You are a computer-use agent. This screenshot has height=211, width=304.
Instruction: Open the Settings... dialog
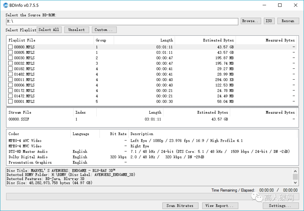[x=281, y=206]
